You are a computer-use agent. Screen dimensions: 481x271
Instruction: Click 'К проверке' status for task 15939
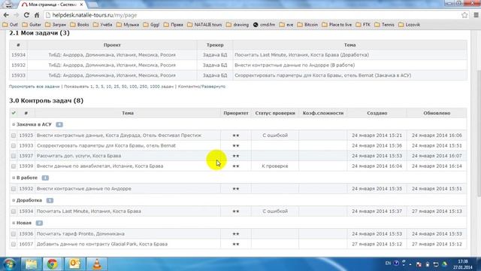[275, 166]
